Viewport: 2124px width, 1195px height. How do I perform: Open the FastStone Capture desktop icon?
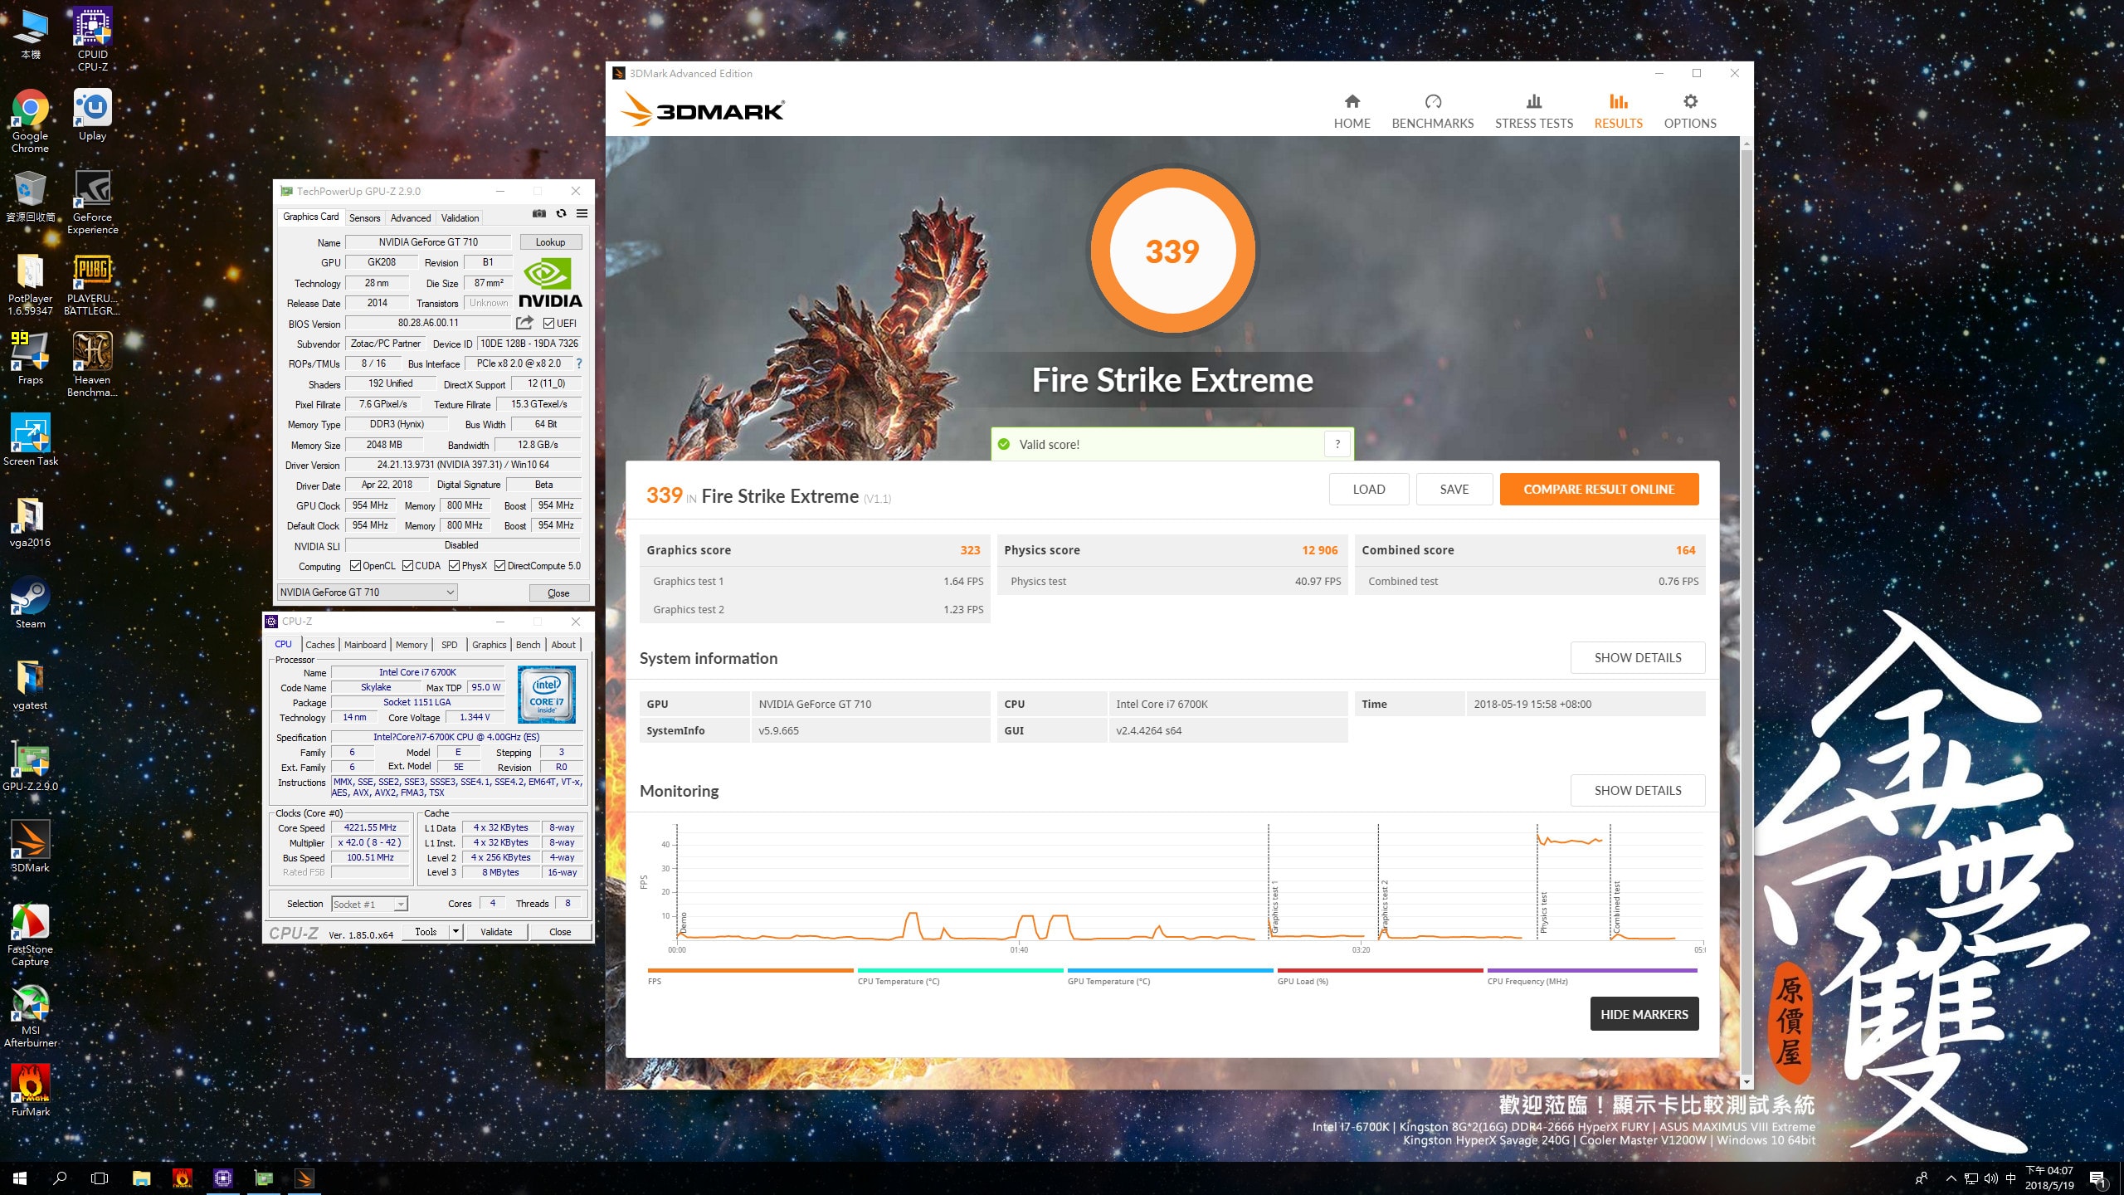coord(31,935)
